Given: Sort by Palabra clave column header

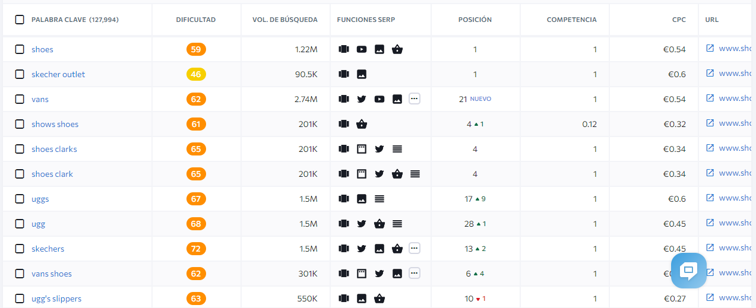Looking at the screenshot, I should coord(75,20).
